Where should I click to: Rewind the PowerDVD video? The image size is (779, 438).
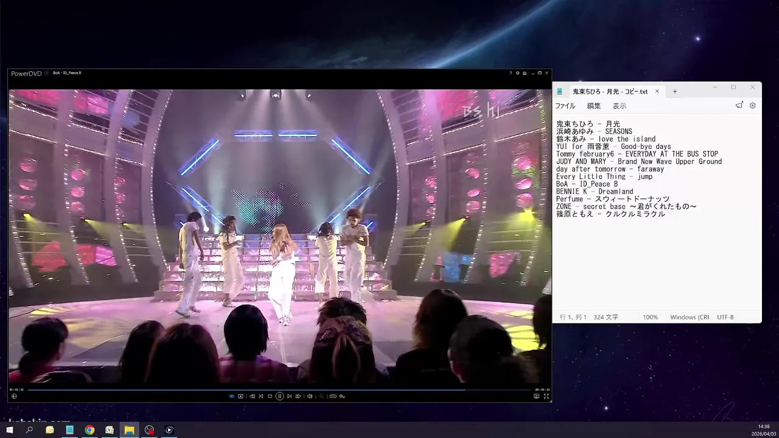click(252, 396)
